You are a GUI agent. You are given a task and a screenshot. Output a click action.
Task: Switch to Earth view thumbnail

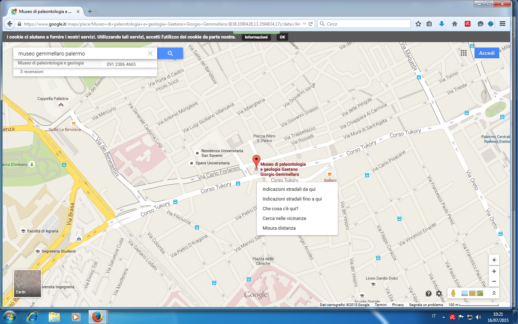tap(27, 283)
